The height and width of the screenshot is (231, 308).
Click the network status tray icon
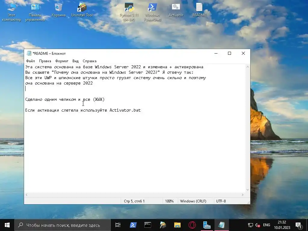(x=250, y=225)
